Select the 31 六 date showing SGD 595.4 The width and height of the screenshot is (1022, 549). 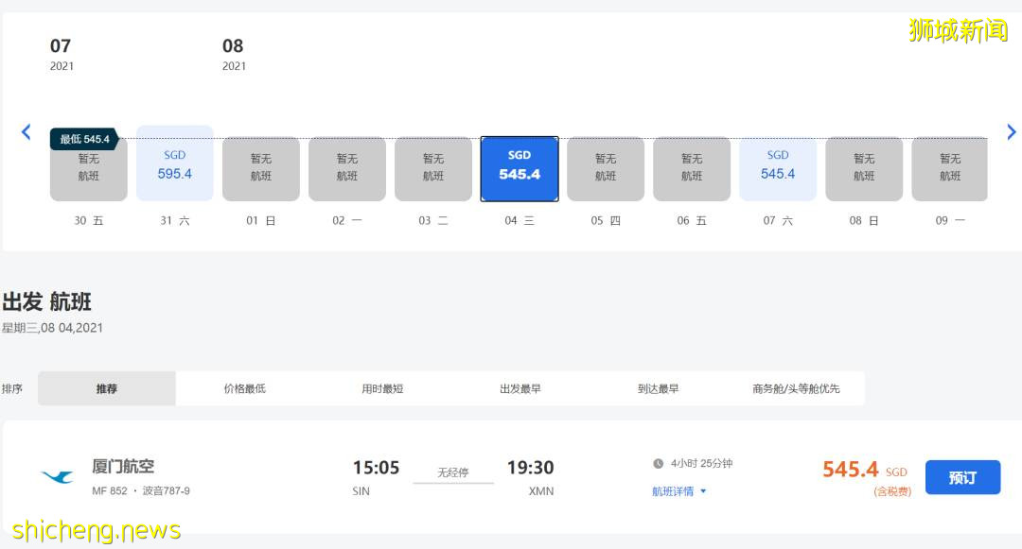[x=174, y=168]
